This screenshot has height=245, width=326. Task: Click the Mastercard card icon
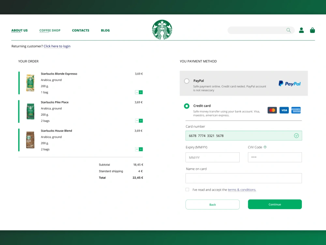[272, 110]
